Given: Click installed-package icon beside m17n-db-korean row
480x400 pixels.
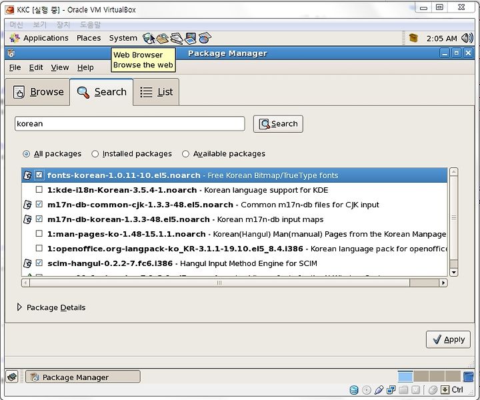Looking at the screenshot, I should tap(27, 219).
